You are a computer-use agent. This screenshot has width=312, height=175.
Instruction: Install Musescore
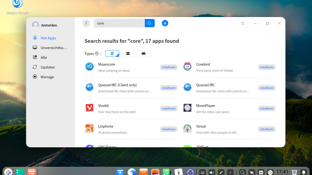coord(169,67)
